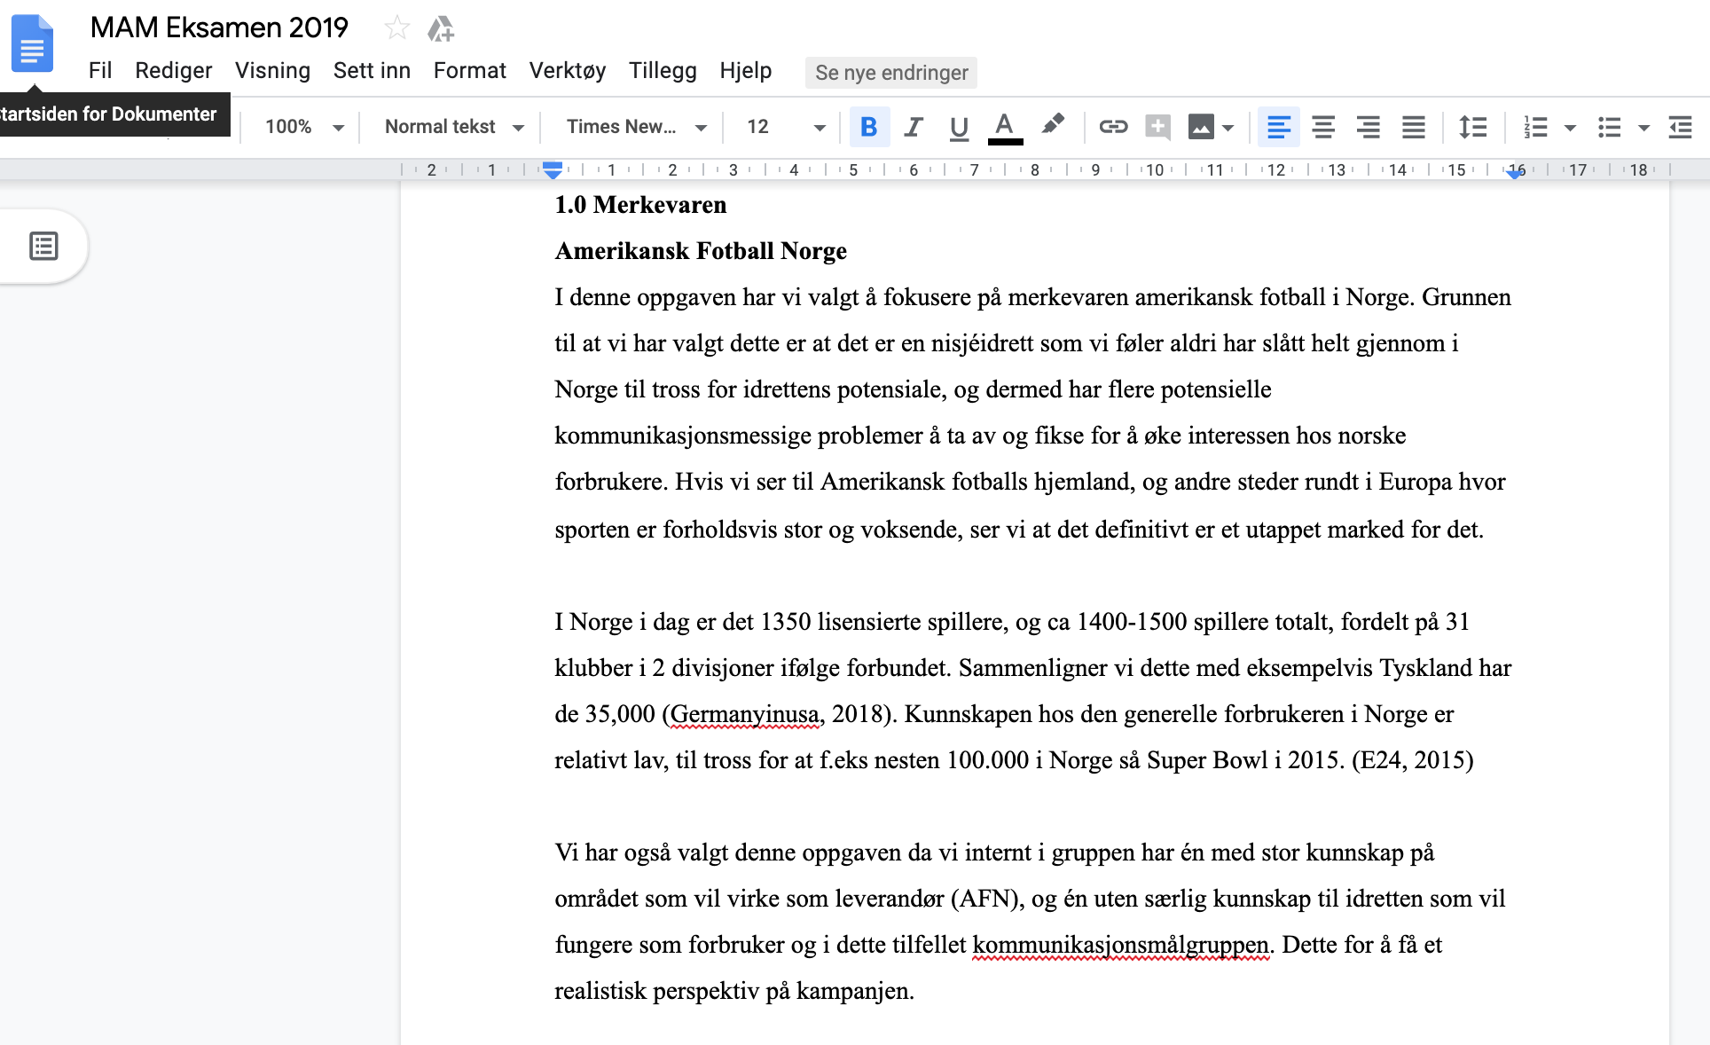
Task: Toggle bold formatting
Action: [869, 127]
